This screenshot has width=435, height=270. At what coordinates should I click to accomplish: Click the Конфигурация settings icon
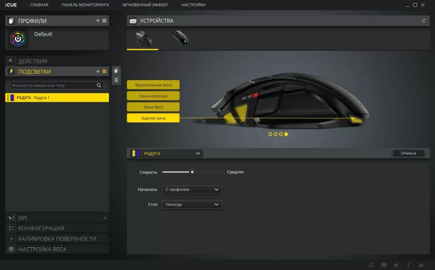(11, 228)
